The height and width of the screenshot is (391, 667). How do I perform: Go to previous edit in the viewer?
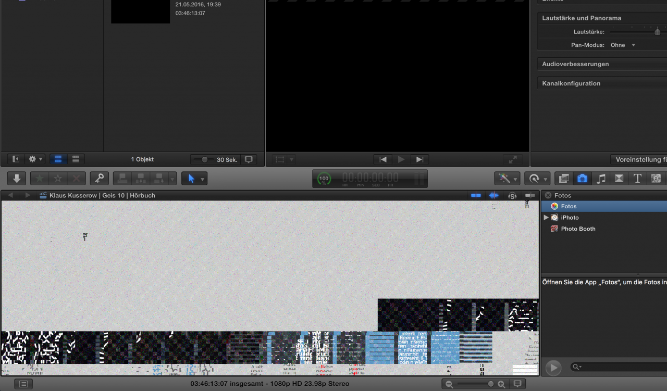coord(383,159)
